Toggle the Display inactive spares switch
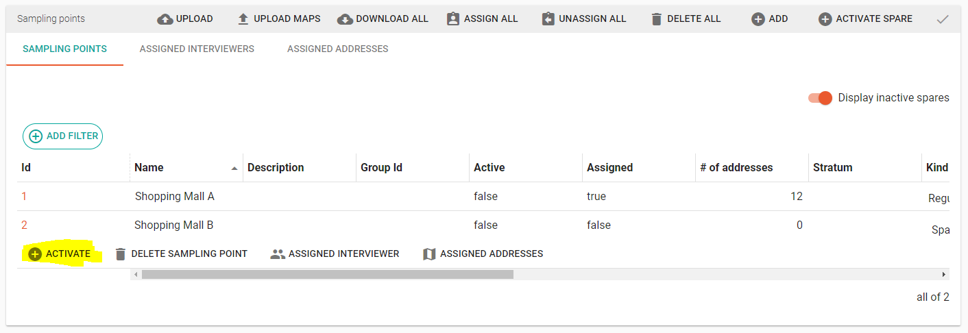 tap(821, 98)
